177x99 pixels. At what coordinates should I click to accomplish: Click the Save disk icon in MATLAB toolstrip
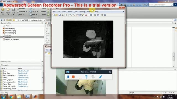13,9
